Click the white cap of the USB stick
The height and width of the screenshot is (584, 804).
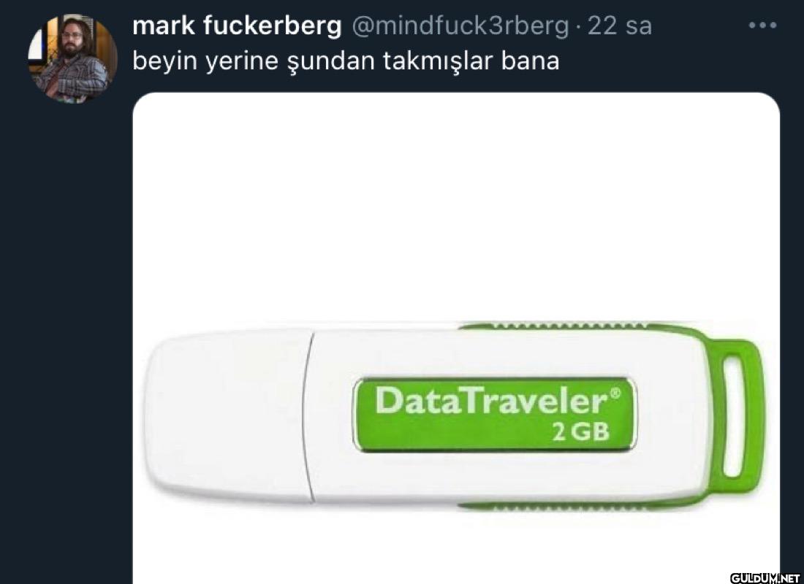[228, 416]
